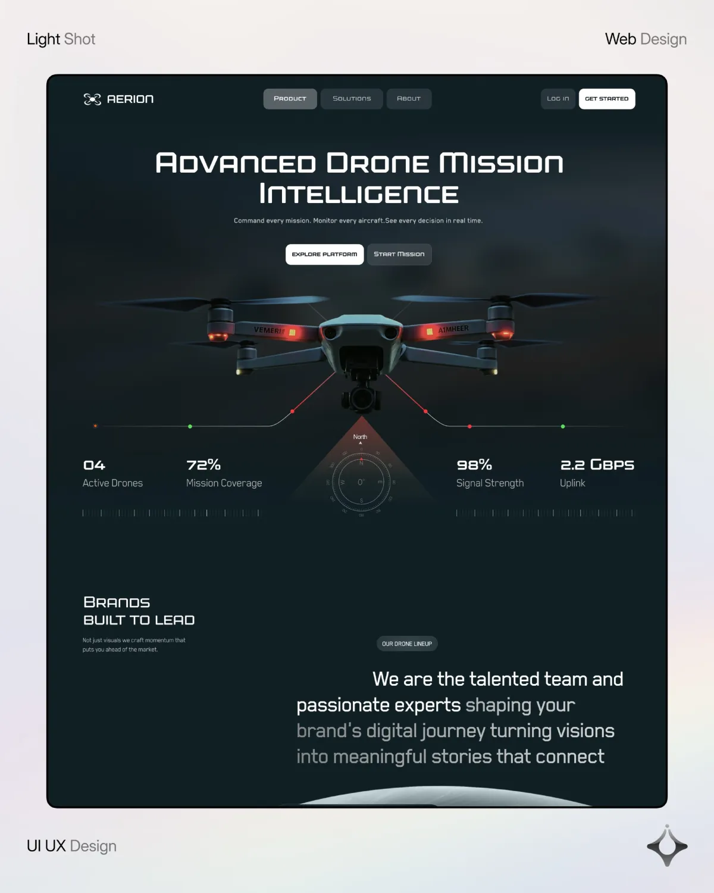The width and height of the screenshot is (714, 893).
Task: Click the Log In button
Action: [558, 99]
